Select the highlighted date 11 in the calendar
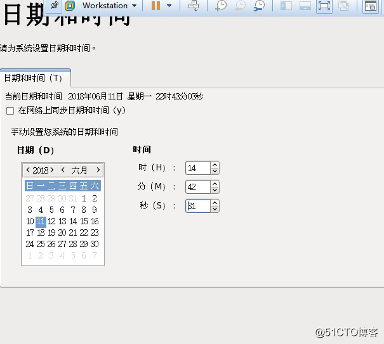Viewport: 384px width, 344px height. pos(41,221)
